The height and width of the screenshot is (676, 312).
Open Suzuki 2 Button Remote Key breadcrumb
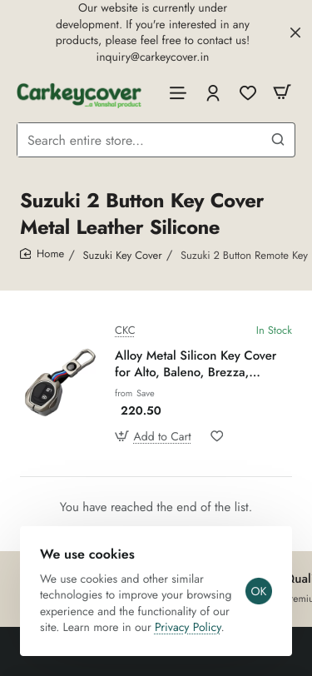(x=244, y=256)
